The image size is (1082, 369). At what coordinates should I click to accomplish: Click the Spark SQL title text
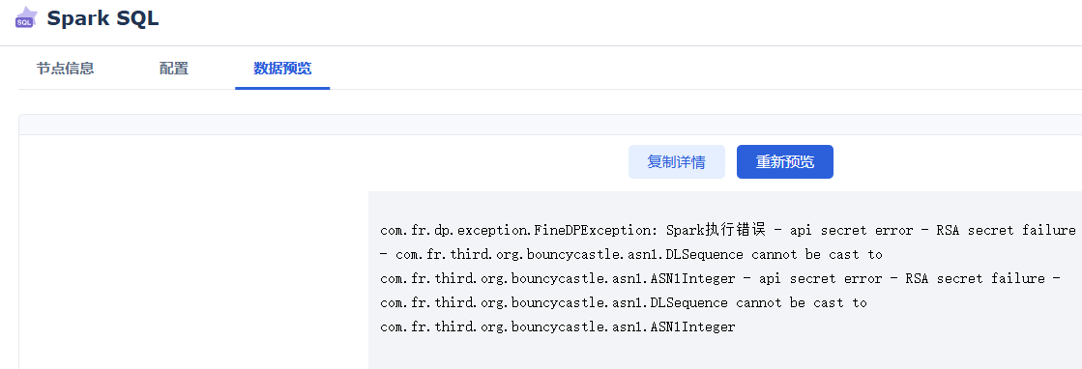pyautogui.click(x=102, y=18)
